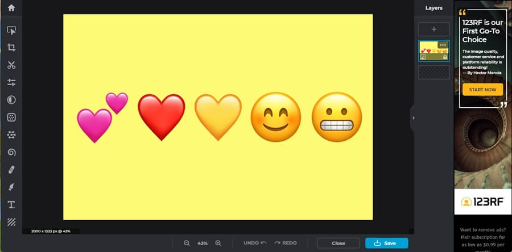The height and width of the screenshot is (252, 512).
Task: Redo the last undone action
Action: [286, 243]
